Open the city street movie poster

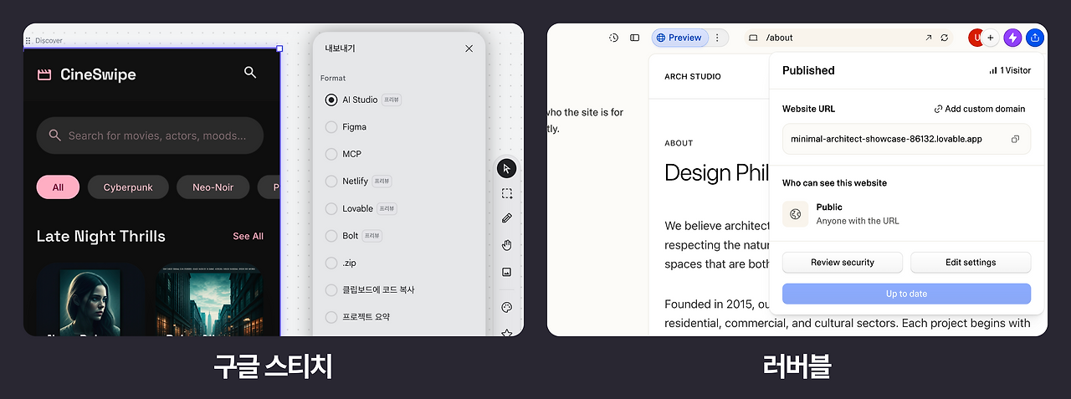tap(209, 301)
